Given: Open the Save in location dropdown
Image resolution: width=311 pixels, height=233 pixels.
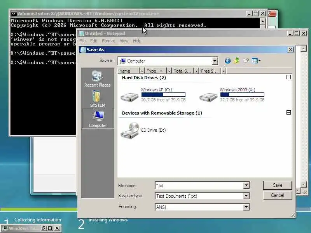Looking at the screenshot, I should tap(215, 61).
